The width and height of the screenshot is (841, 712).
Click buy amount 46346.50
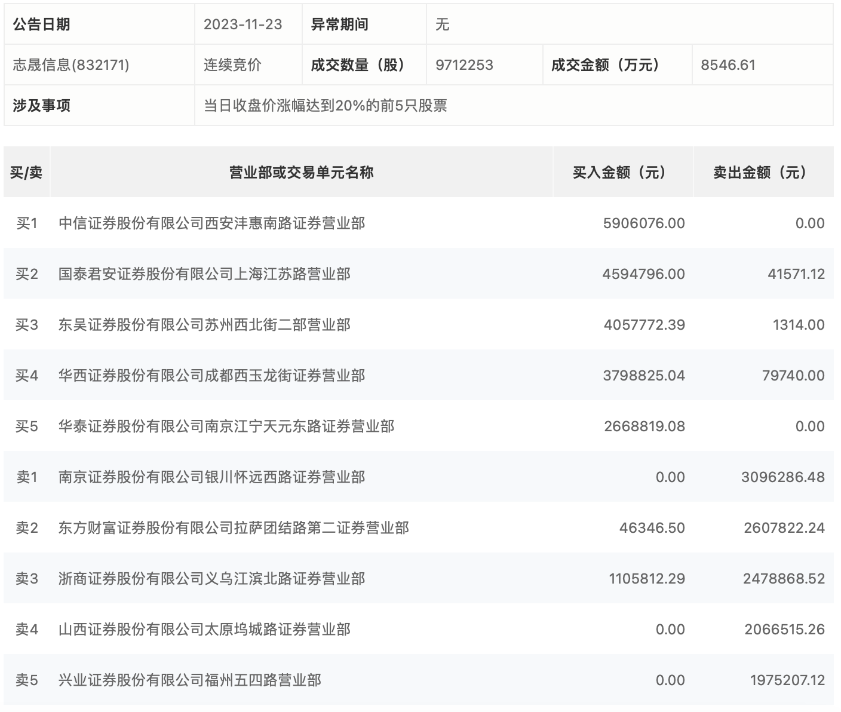click(x=652, y=528)
